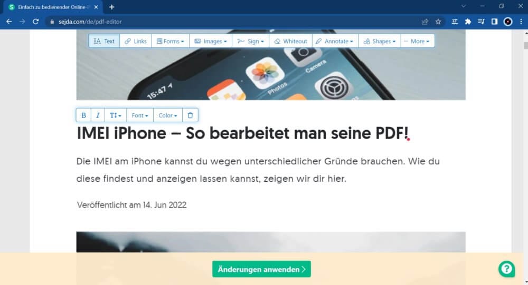Choose the Links tool
Viewport: 528px width, 285px height.
136,41
